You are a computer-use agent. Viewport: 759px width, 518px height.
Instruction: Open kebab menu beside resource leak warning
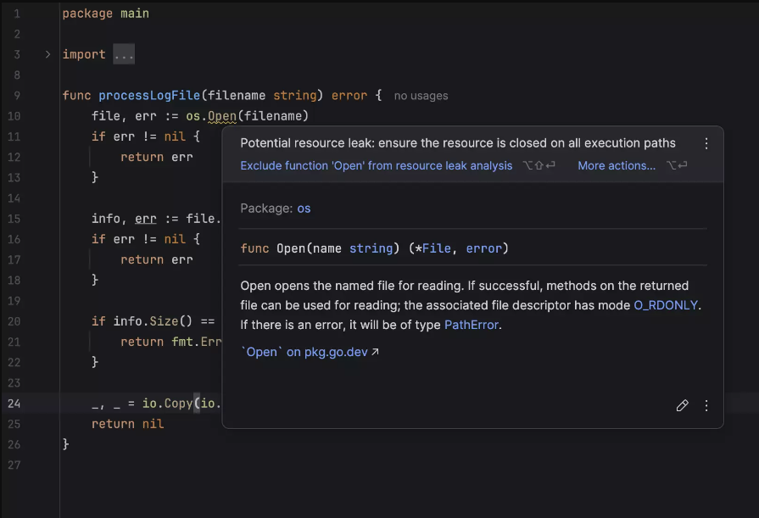tap(706, 143)
